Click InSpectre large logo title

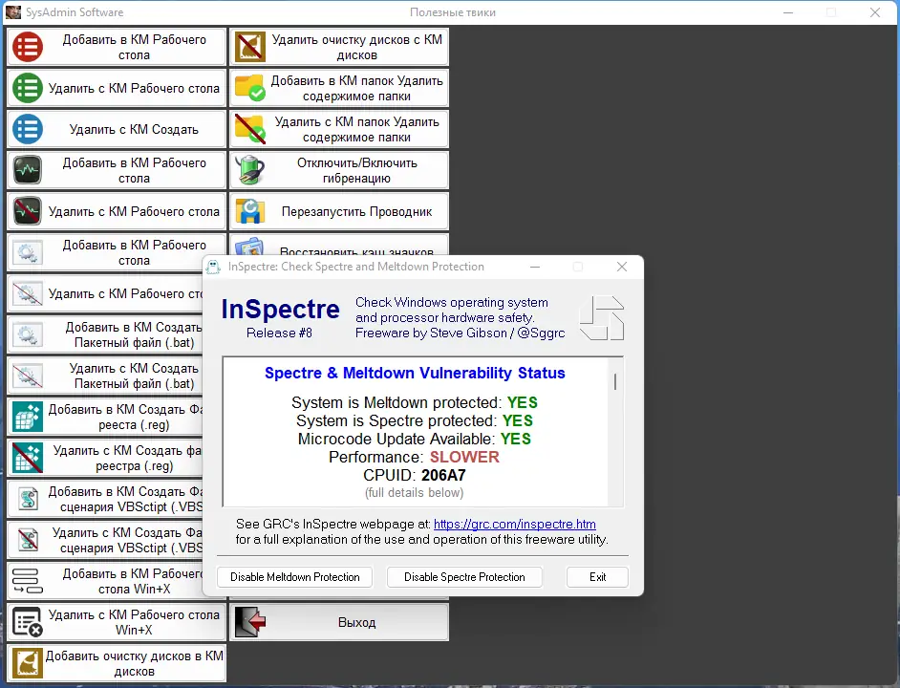280,309
